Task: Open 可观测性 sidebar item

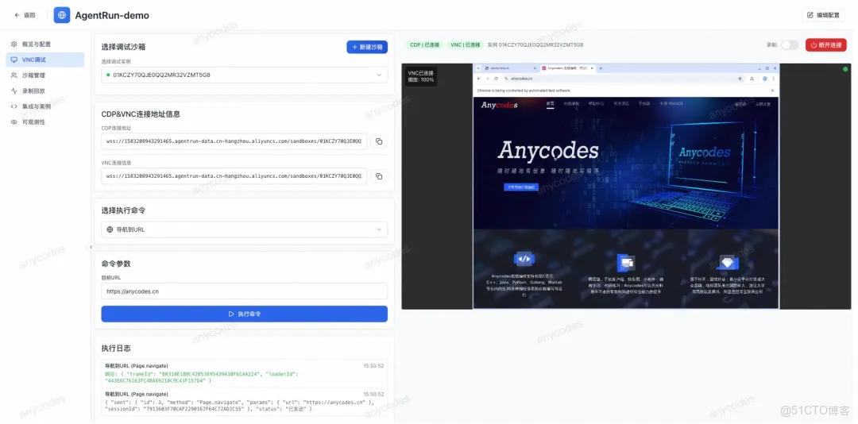Action: 44,122
